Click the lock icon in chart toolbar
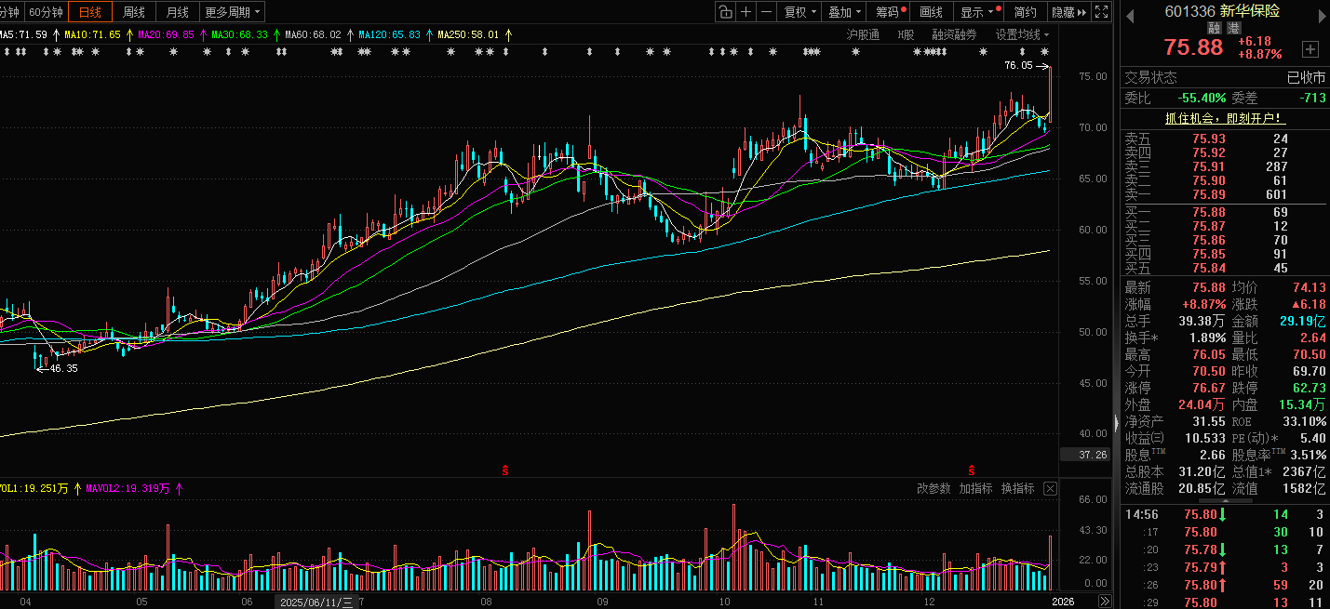Image resolution: width=1330 pixels, height=609 pixels. coord(726,12)
